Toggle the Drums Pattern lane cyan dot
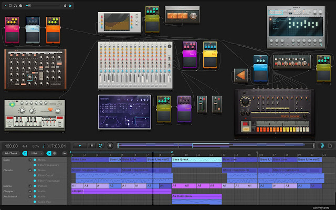This screenshot has width=336, height=210. click(x=35, y=186)
